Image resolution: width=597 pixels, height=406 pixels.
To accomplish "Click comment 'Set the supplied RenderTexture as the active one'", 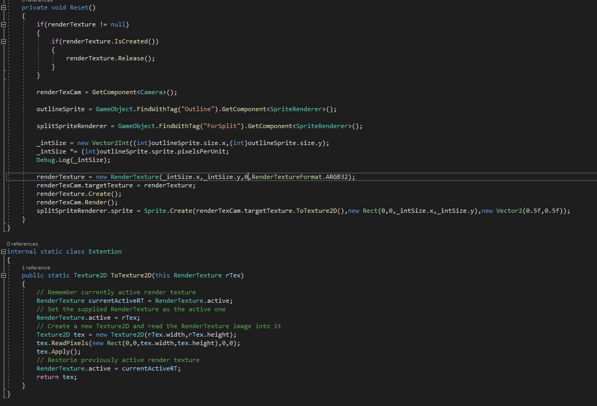I will (131, 309).
